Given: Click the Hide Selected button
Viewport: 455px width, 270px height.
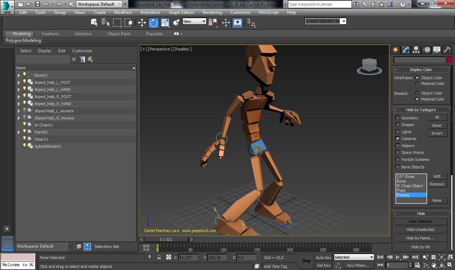Looking at the screenshot, I should coord(420,221).
